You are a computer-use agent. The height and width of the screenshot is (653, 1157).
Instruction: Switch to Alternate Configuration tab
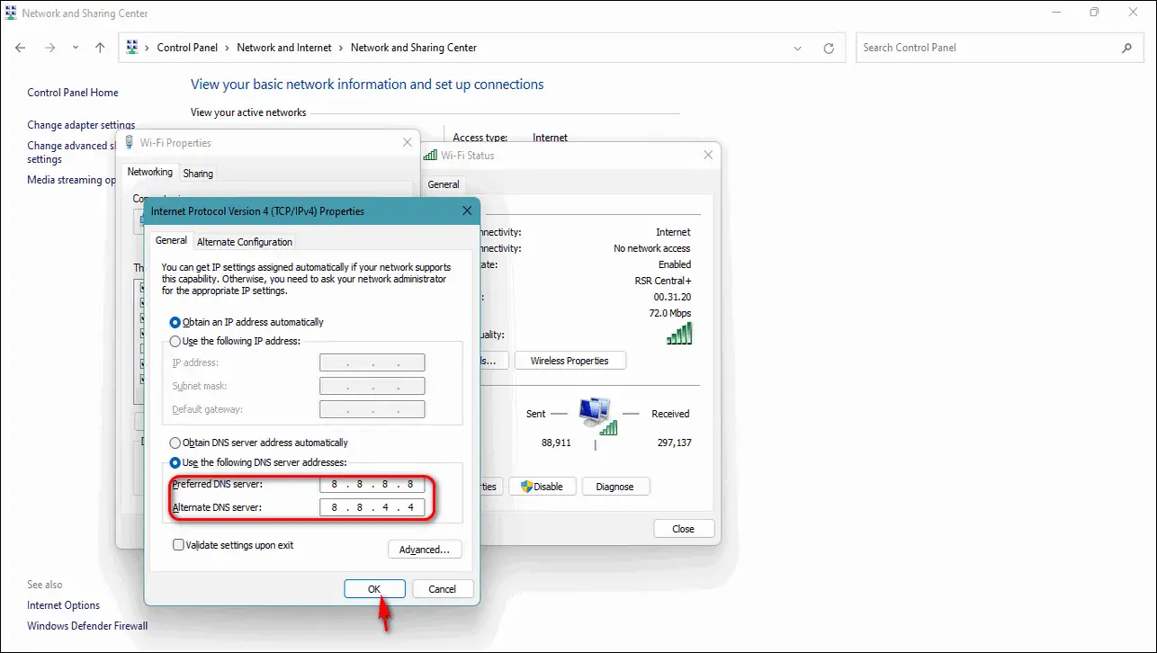245,242
